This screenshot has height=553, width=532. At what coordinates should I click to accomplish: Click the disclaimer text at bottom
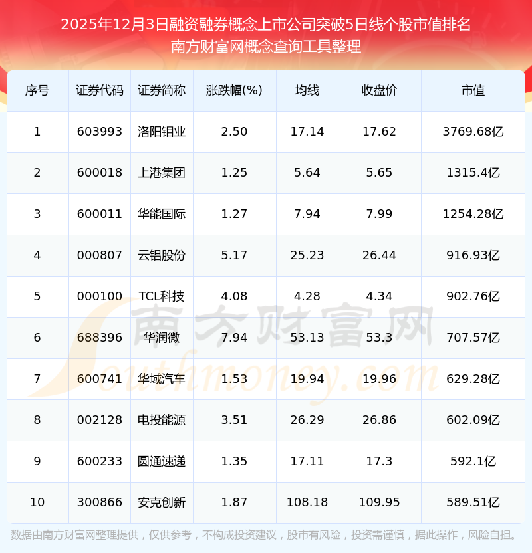pyautogui.click(x=263, y=536)
